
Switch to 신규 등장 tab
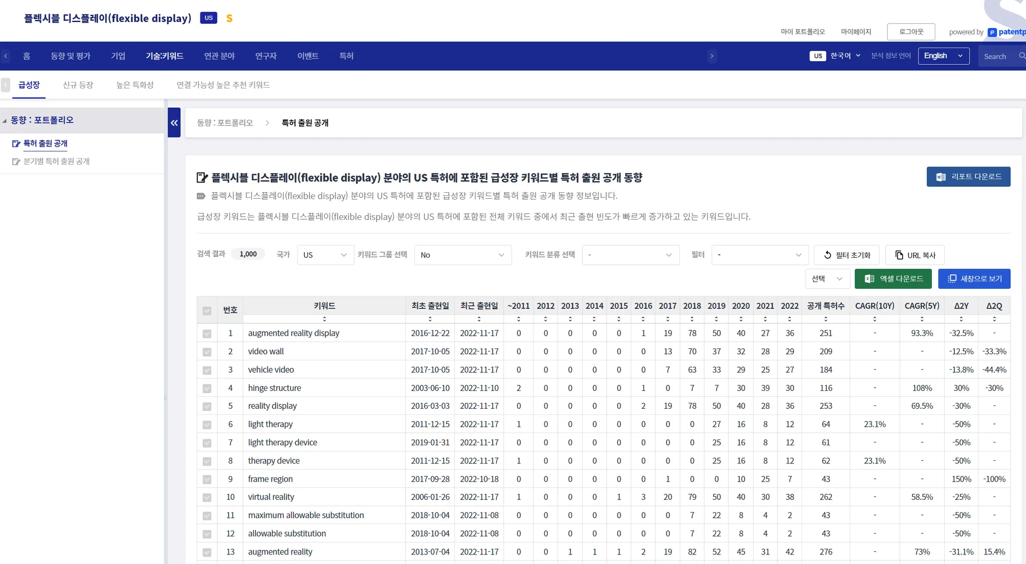point(78,85)
